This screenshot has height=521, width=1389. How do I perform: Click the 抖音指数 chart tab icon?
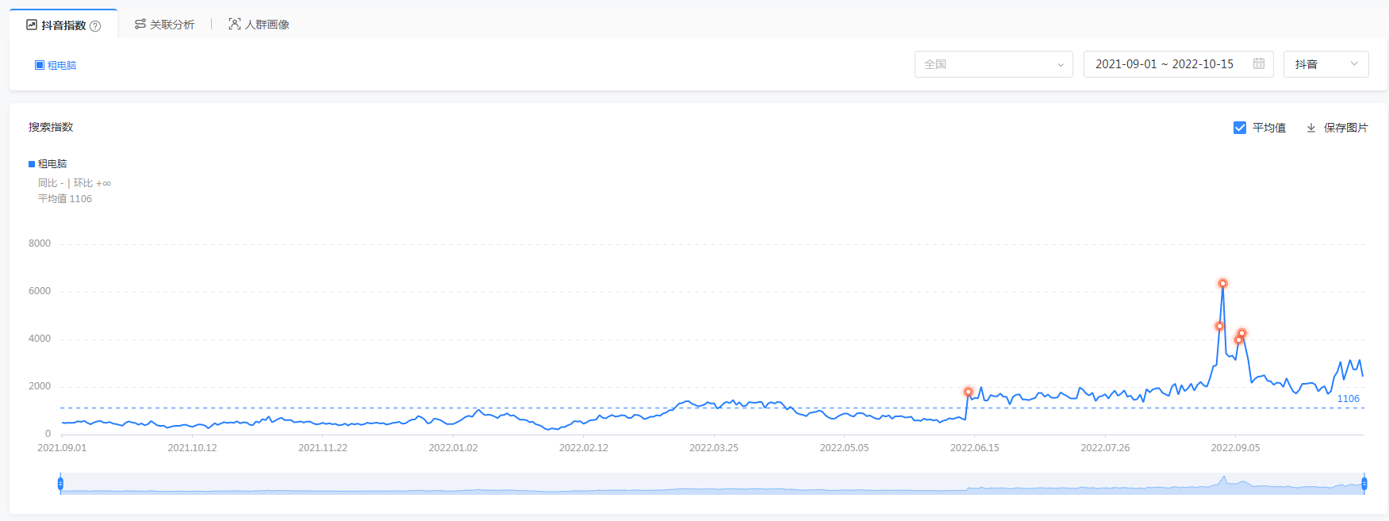tap(32, 25)
